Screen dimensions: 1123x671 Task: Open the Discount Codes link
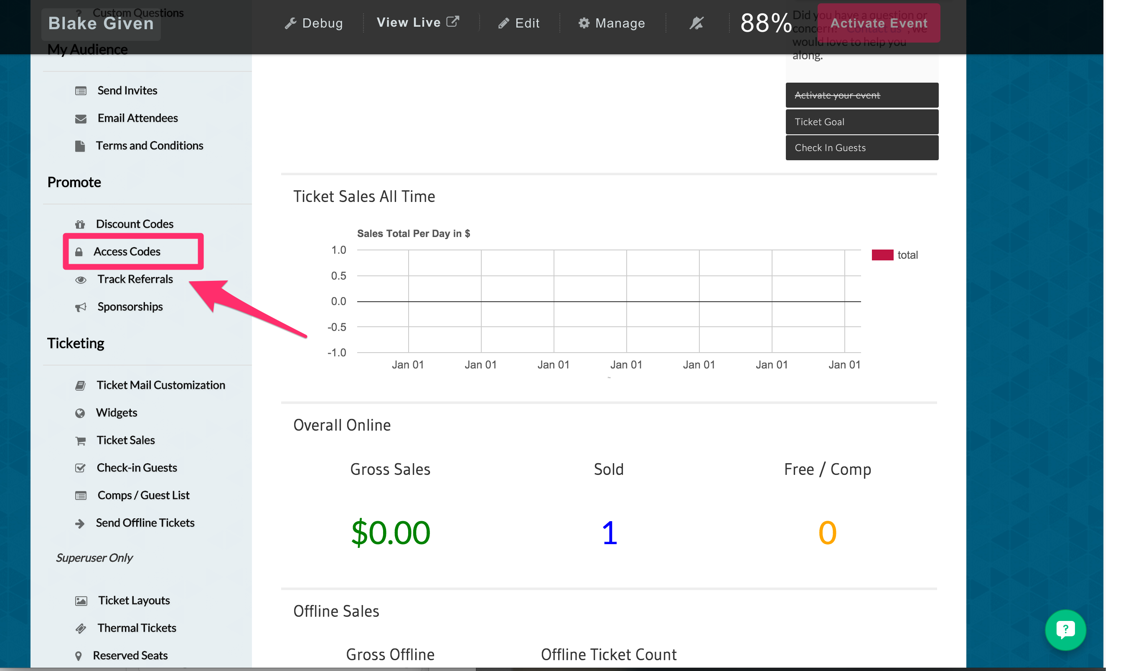tap(135, 224)
